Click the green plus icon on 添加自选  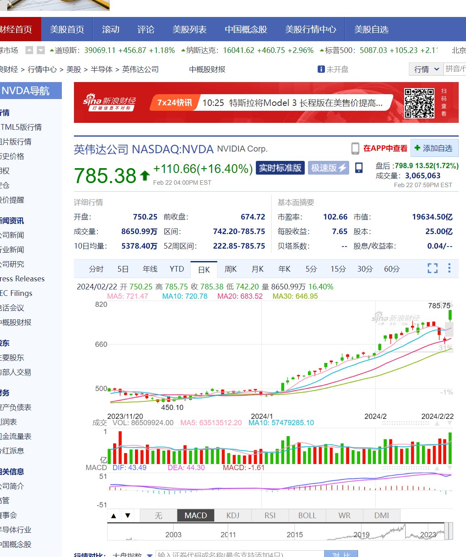[418, 148]
